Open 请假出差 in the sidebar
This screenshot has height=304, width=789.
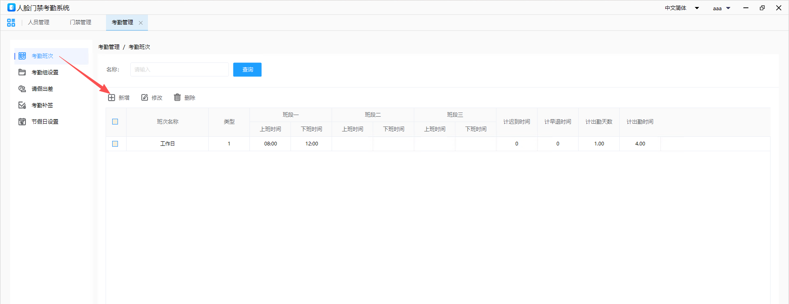click(42, 89)
